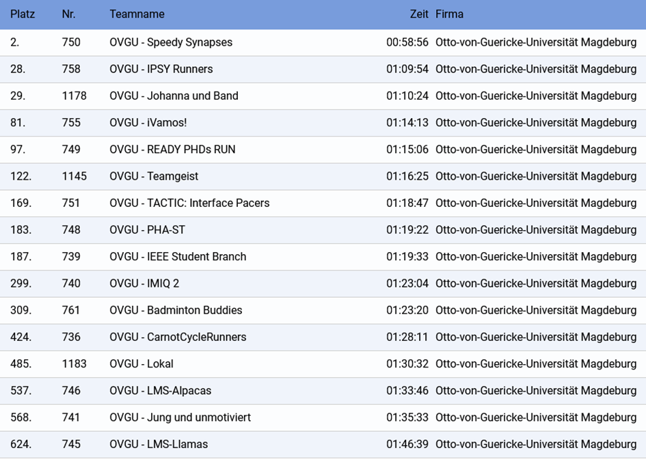Select team OVGU - CarnotCycleRunners
Image resolution: width=646 pixels, height=459 pixels.
(x=178, y=337)
